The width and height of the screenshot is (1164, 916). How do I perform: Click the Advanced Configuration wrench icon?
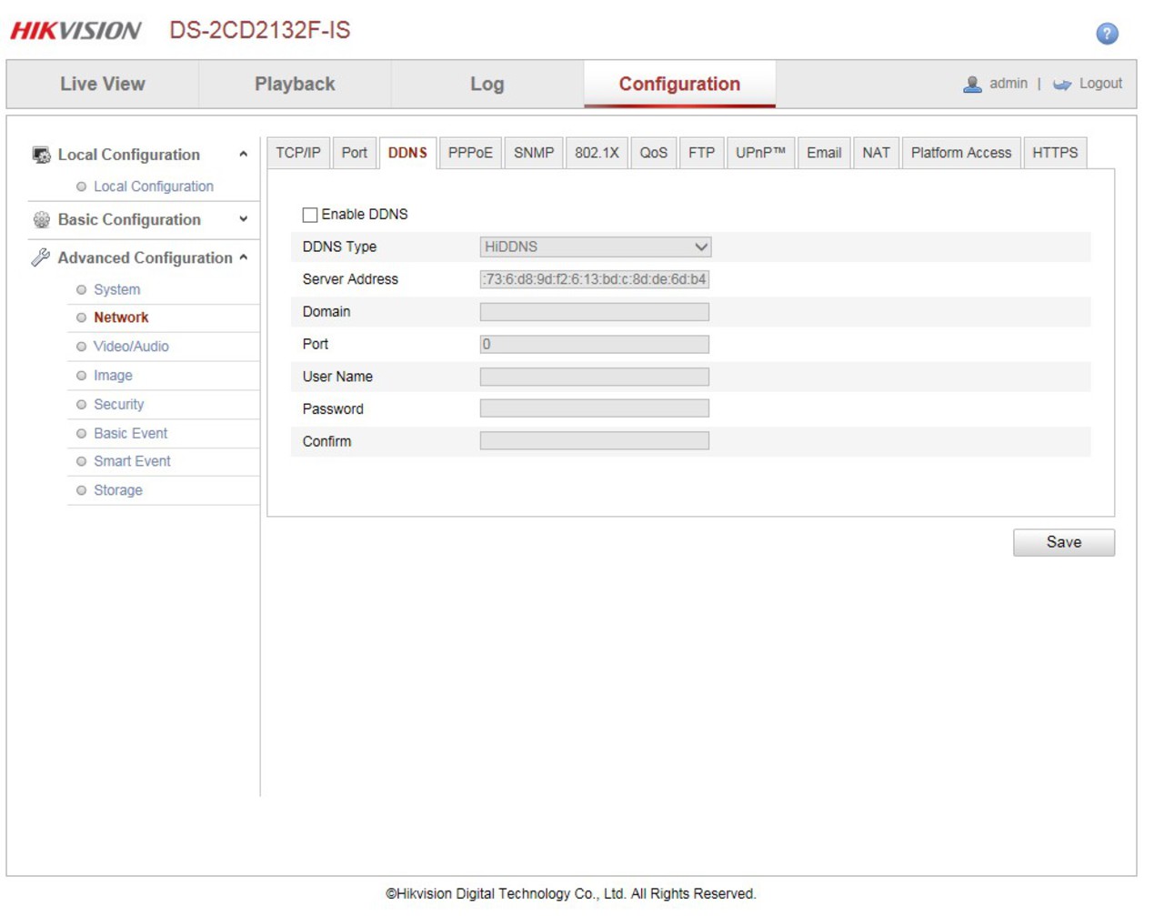(x=41, y=257)
